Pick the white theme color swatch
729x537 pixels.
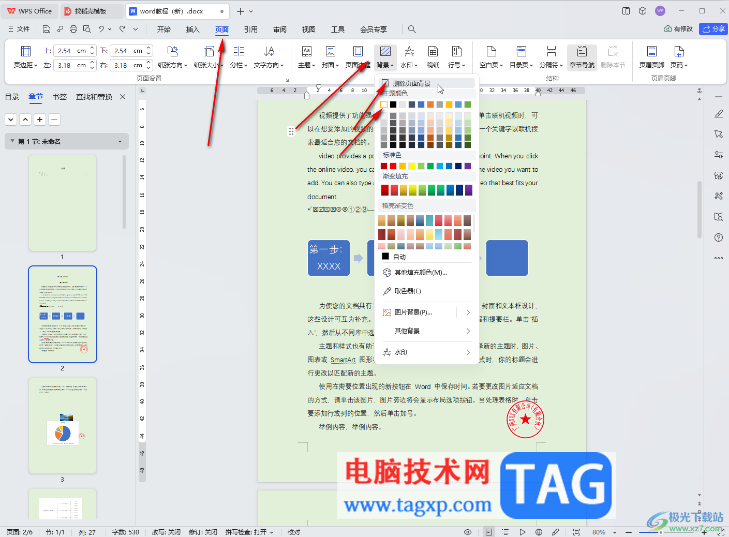[384, 105]
